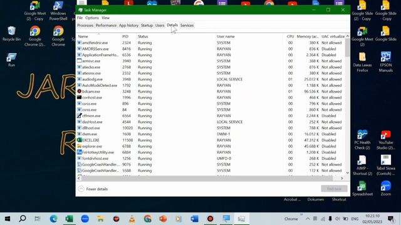
Task: Sort processes by Name column header
Action: pyautogui.click(x=83, y=36)
